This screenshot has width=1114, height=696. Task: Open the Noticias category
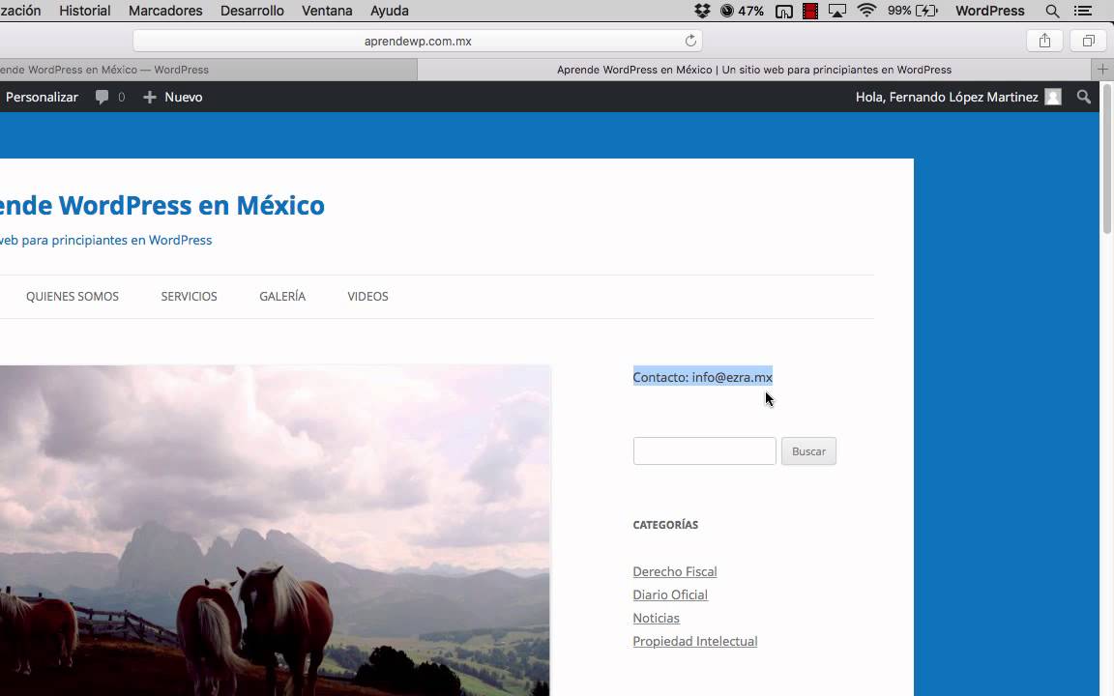tap(656, 618)
